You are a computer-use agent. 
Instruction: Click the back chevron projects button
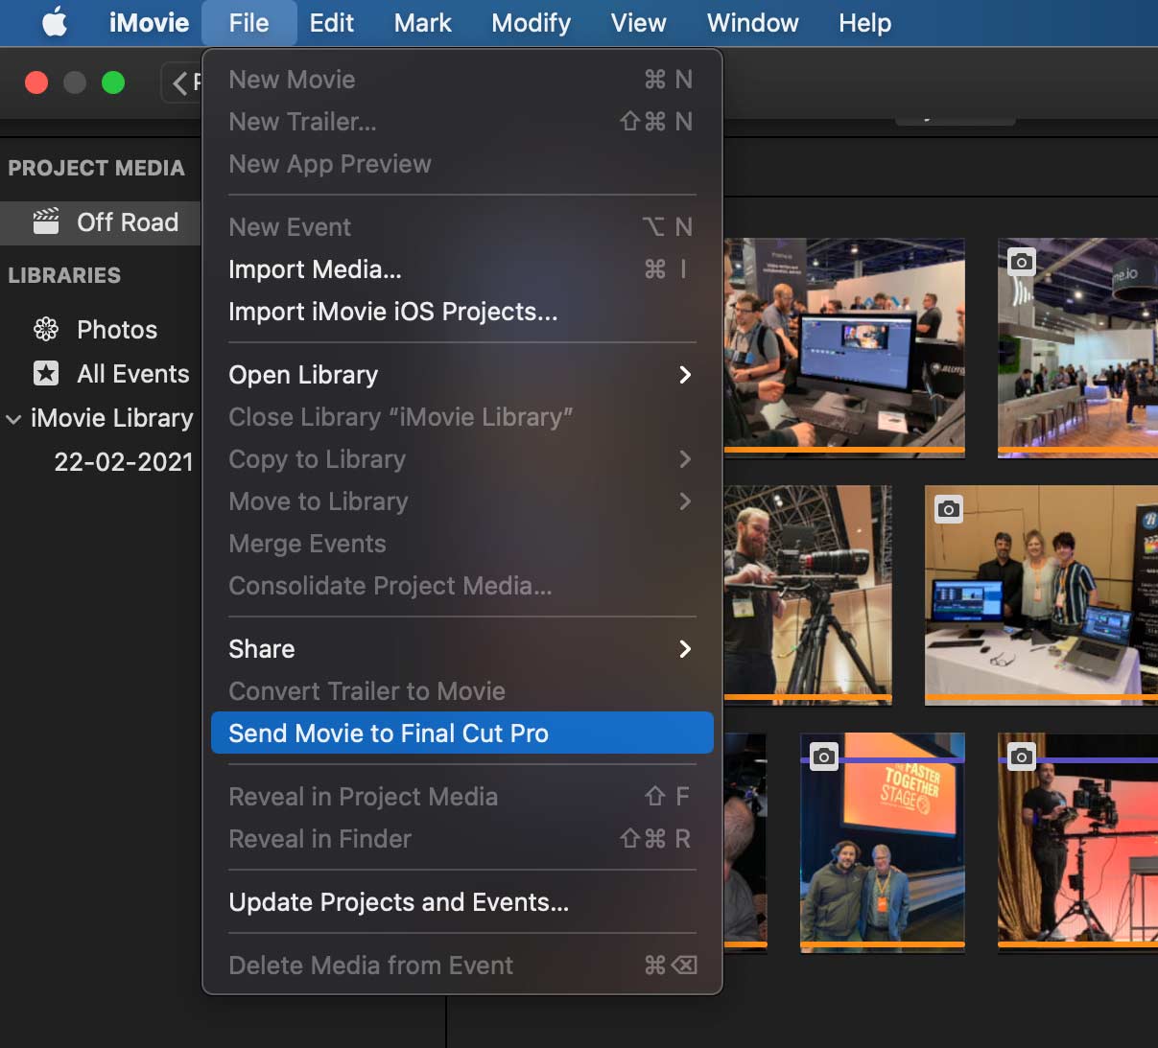(x=181, y=82)
